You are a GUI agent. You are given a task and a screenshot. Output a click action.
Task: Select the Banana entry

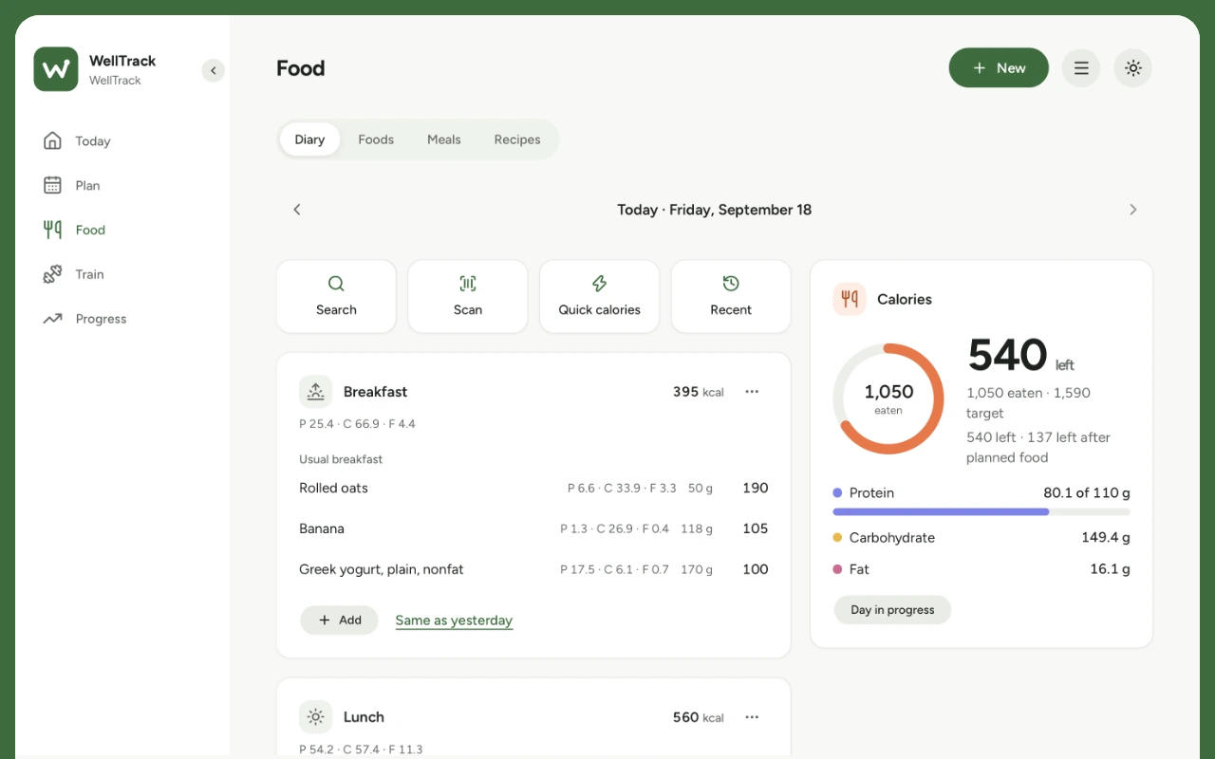pyautogui.click(x=533, y=529)
